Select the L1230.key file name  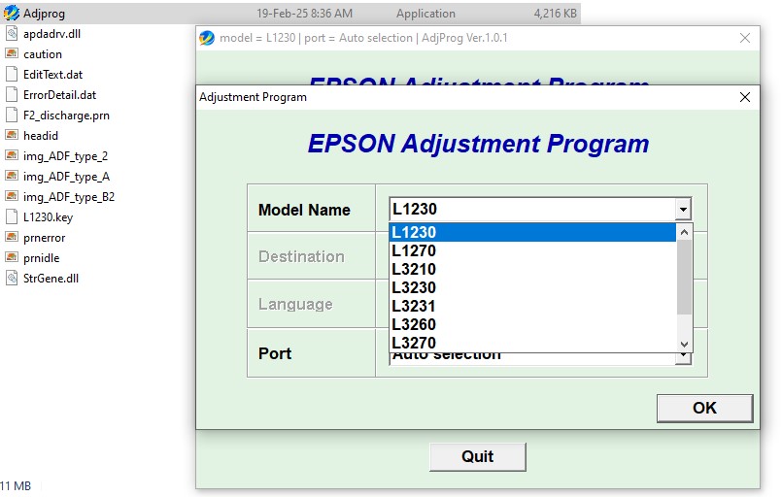(x=48, y=217)
